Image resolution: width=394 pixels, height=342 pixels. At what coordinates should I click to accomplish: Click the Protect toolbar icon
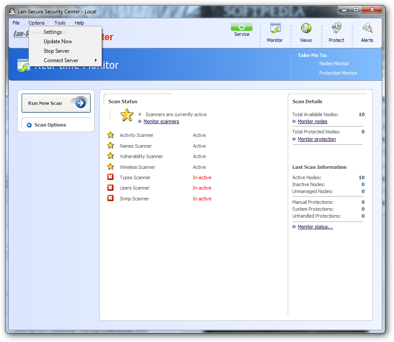click(x=337, y=28)
